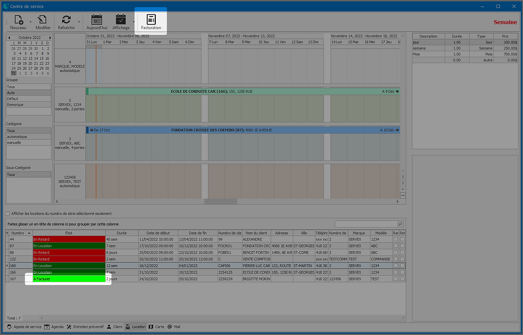Select 'Auto' in the Groupe list
Screen dimensions: 523x335
click(29, 93)
